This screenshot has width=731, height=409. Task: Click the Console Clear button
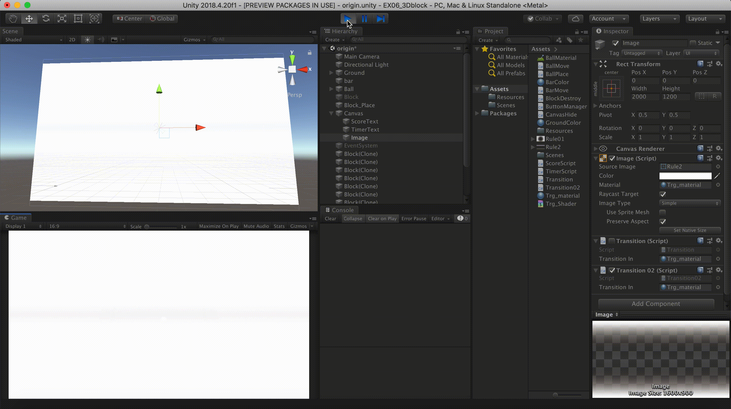(330, 218)
